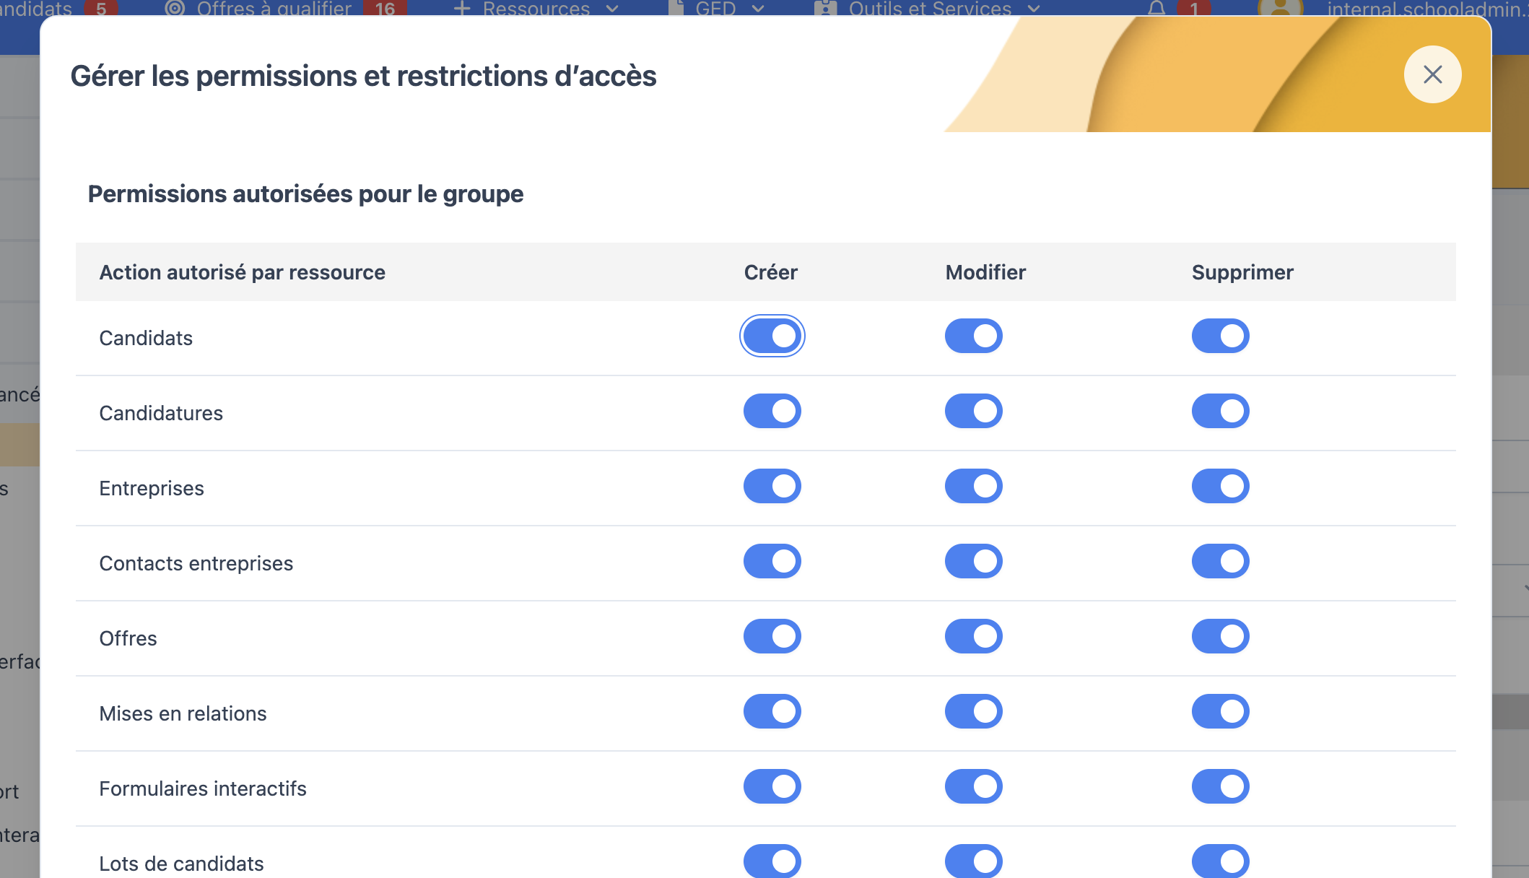1529x878 pixels.
Task: Click the Offres à qualifier target icon
Action: (x=175, y=8)
